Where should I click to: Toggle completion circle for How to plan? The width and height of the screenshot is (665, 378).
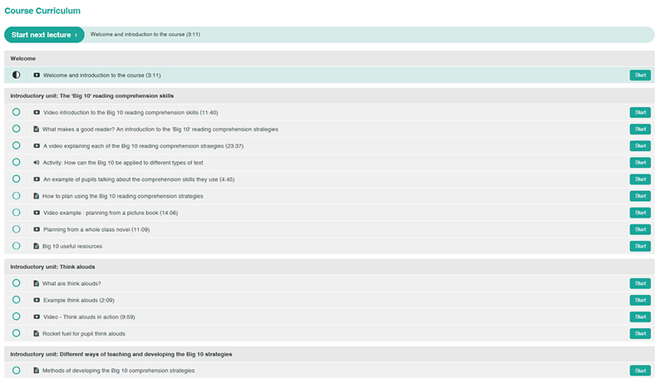(x=16, y=195)
